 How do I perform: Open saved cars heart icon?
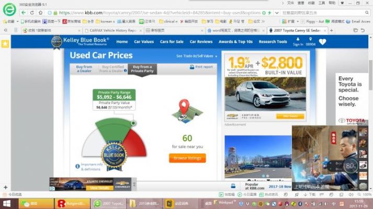click(x=322, y=42)
